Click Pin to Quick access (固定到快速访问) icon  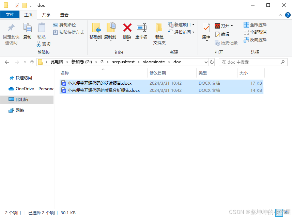[x=11, y=28]
